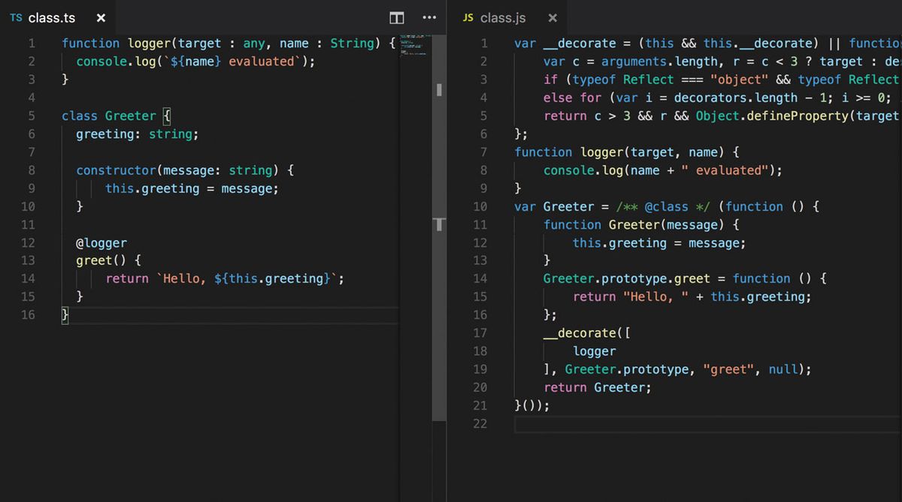The image size is (902, 502).
Task: Click the TS language icon on class.ts tab
Action: tap(17, 18)
